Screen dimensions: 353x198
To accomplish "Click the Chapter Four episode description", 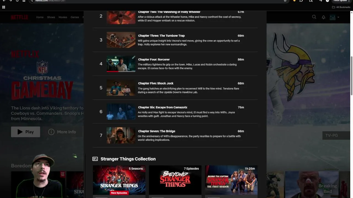I will (187, 66).
